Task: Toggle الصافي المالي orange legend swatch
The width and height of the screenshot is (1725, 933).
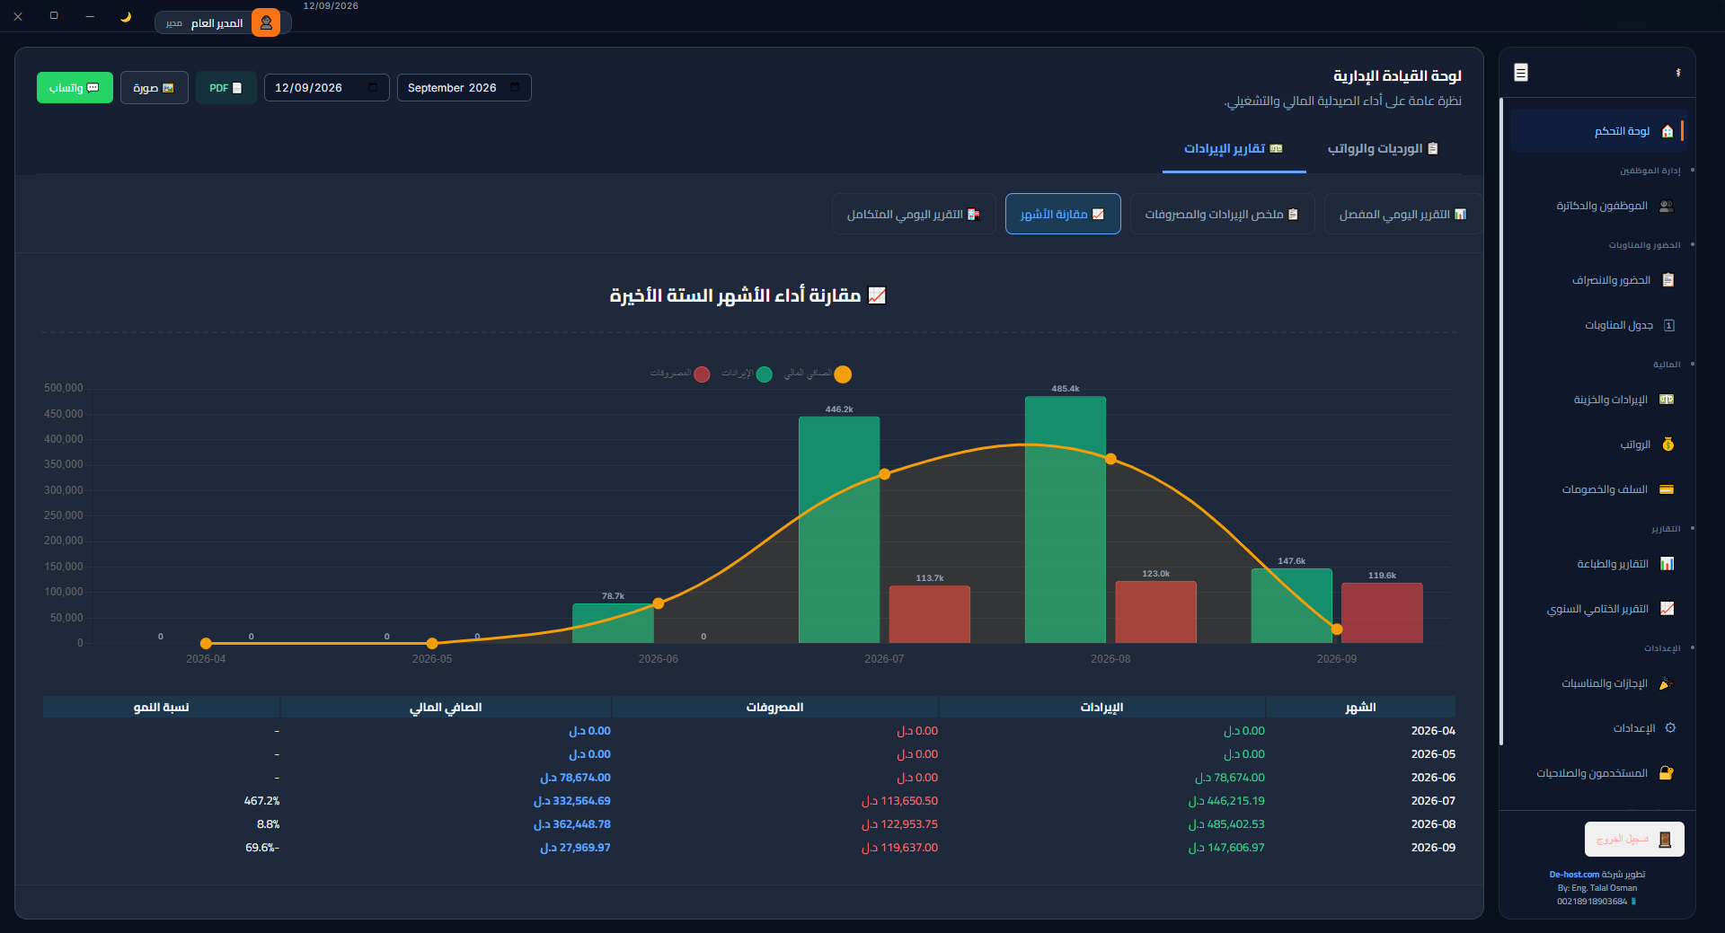Action: pos(843,374)
